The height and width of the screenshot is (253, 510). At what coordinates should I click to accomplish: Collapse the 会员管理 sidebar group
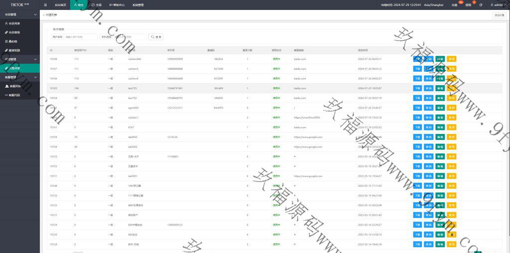click(35, 14)
